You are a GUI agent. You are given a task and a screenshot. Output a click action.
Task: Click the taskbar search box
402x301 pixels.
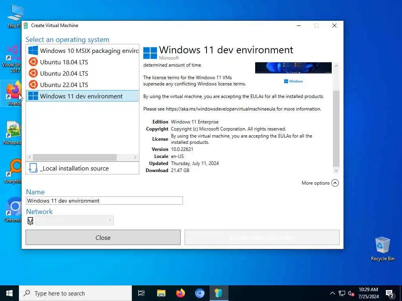tap(75, 293)
